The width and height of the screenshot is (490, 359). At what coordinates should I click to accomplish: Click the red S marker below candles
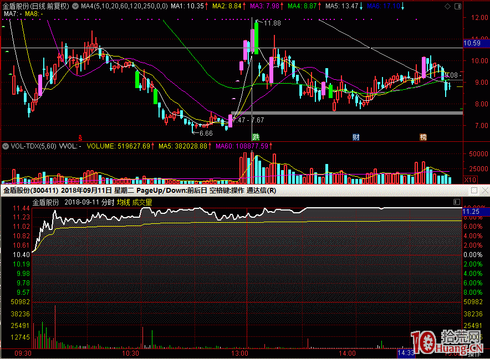coord(80,137)
